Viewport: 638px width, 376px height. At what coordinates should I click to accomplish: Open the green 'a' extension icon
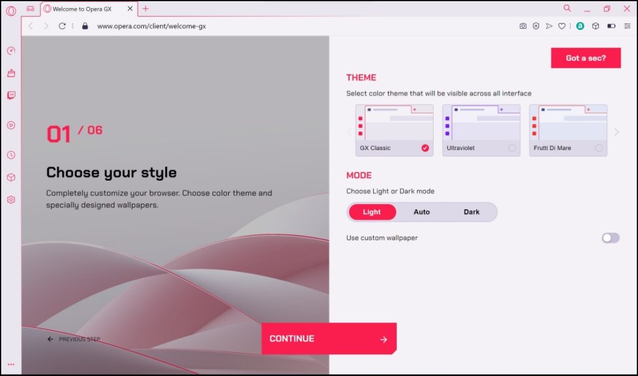[x=580, y=26]
